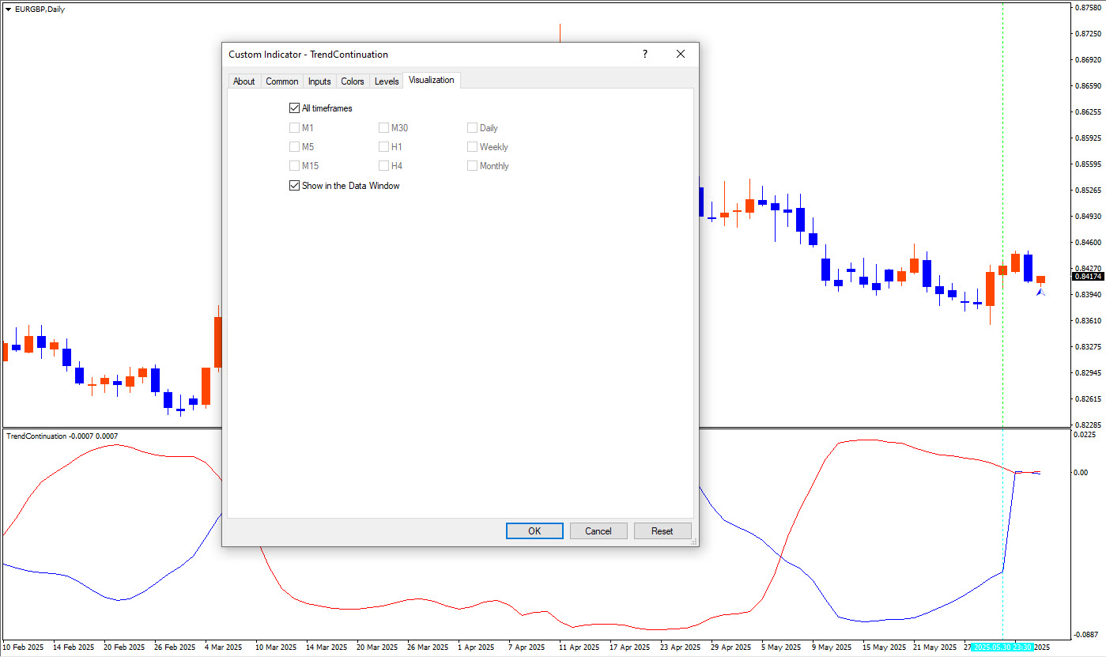Toggle the H1 timeframe checkbox
The width and height of the screenshot is (1106, 657).
click(x=384, y=146)
